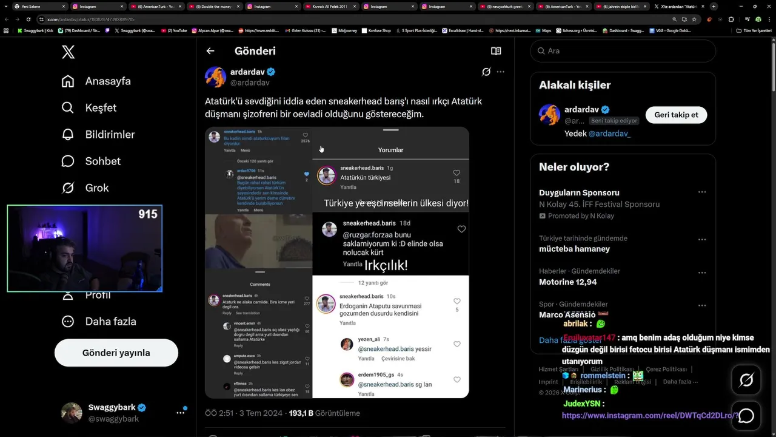The image size is (776, 437).
Task: Open the @ardardav_ backup account link
Action: [x=609, y=134]
